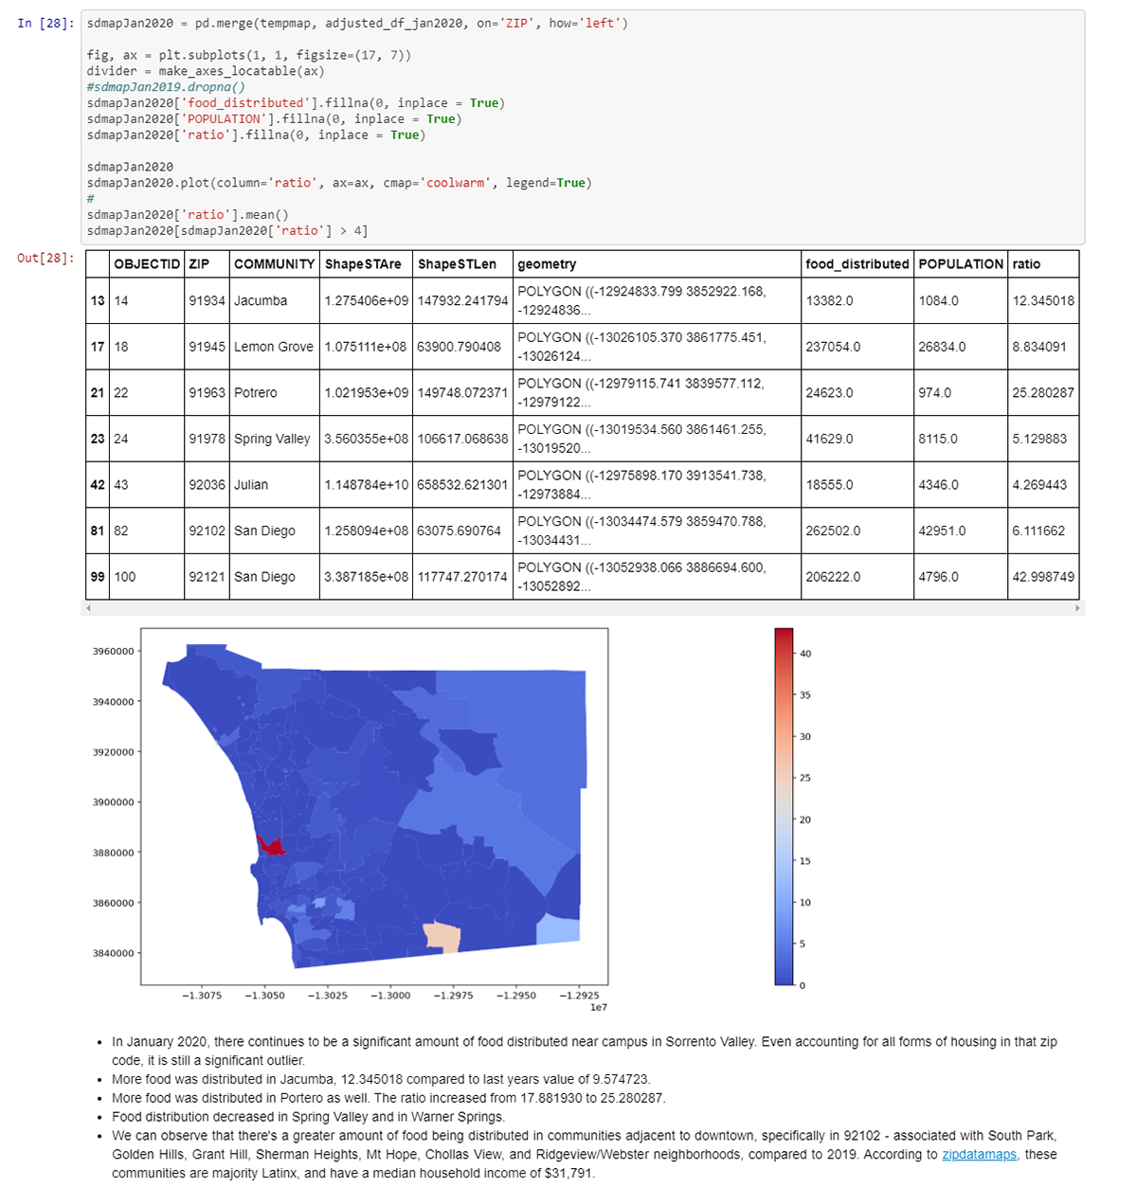Click the 'coolwarm' string in the plot code line
The height and width of the screenshot is (1187, 1137).
point(455,183)
